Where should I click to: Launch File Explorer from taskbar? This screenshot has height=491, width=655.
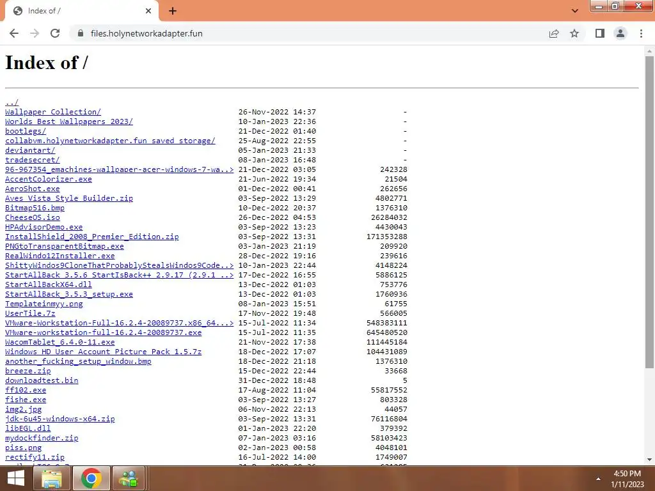click(x=51, y=478)
